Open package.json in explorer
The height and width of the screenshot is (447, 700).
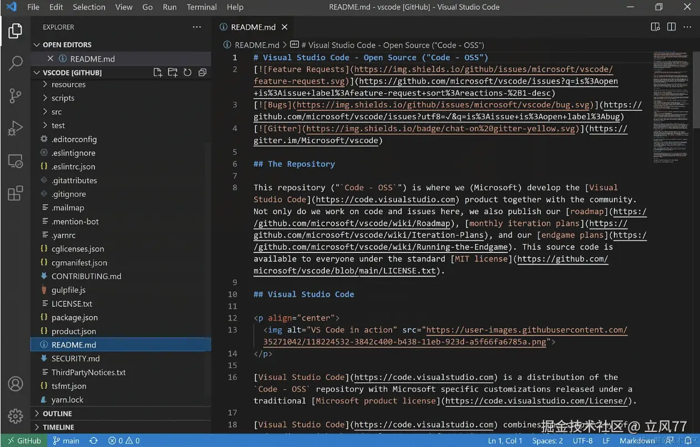click(x=121, y=318)
